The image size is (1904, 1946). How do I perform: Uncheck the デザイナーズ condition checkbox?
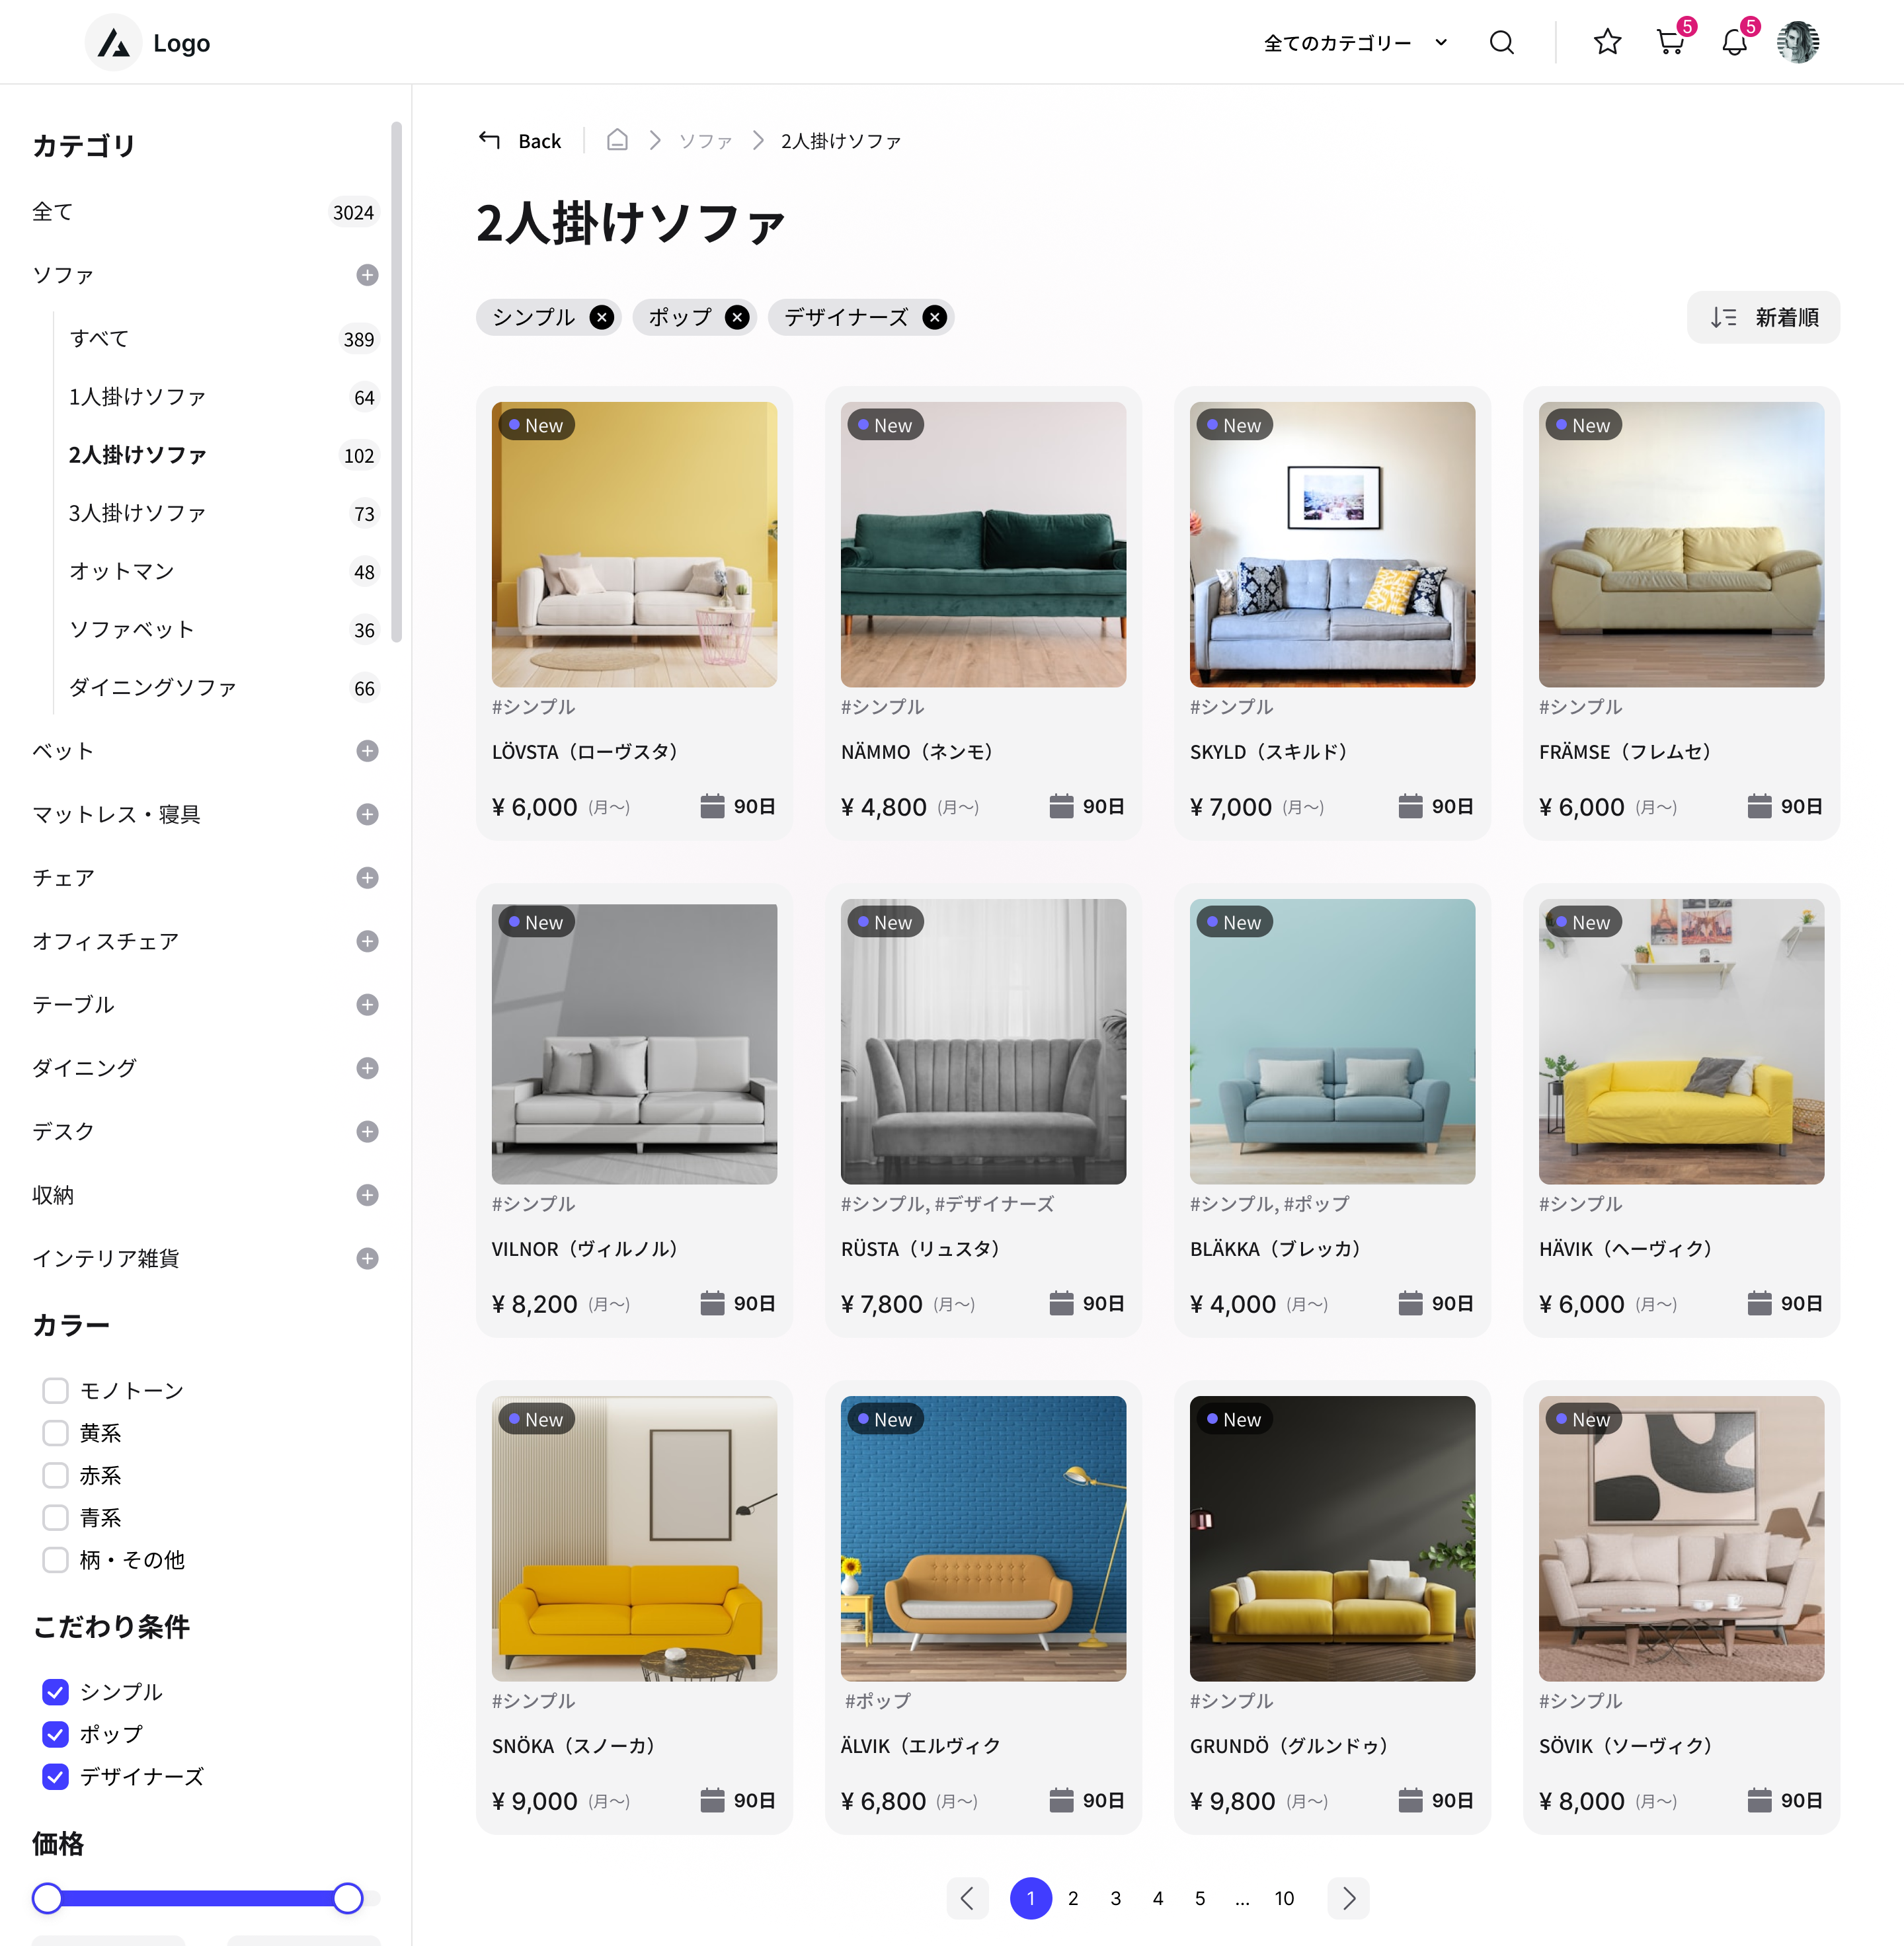(55, 1777)
